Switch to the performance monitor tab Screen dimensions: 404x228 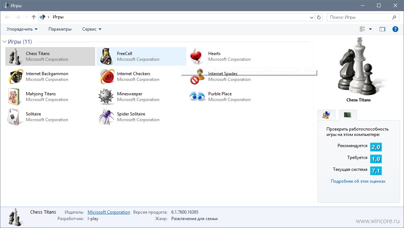[348, 115]
